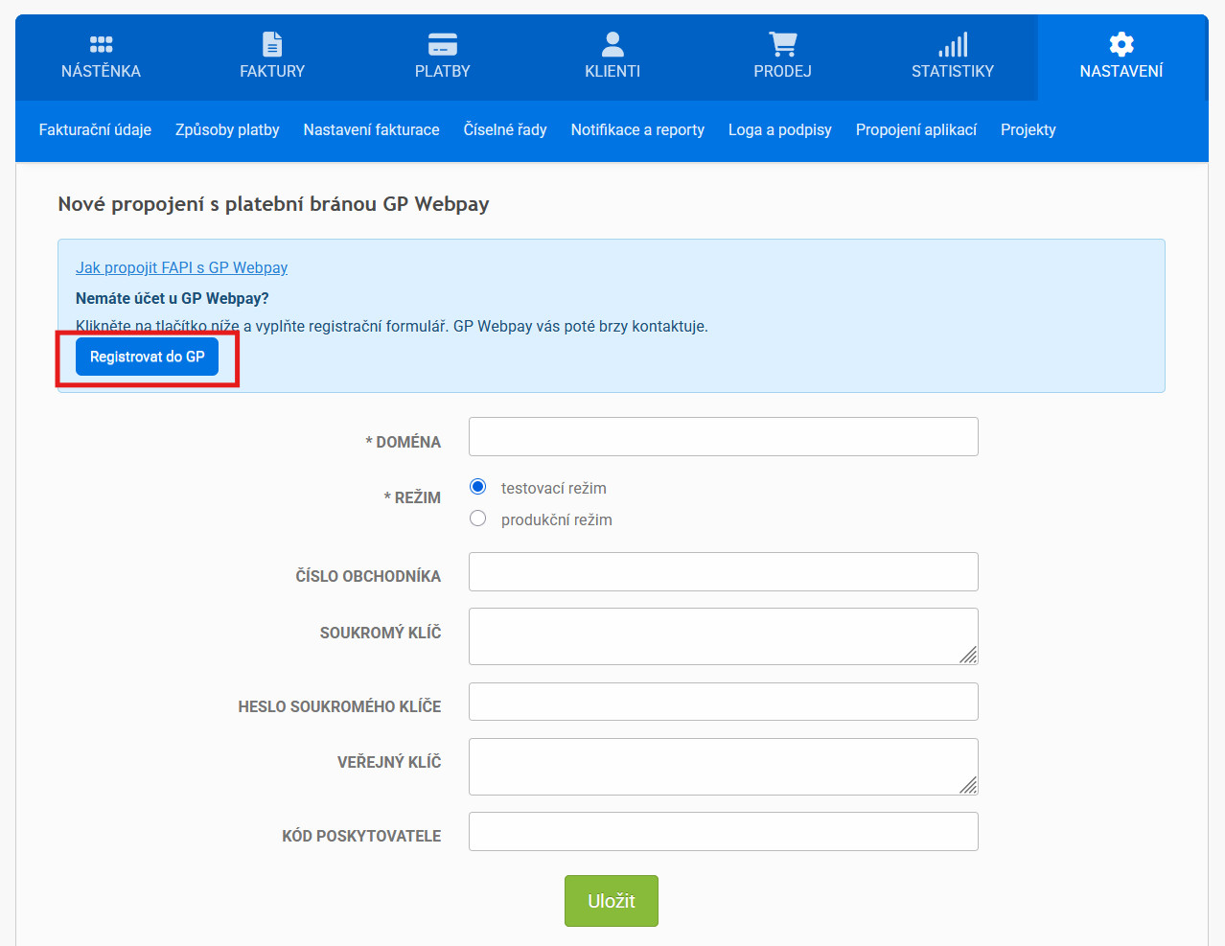
Task: Go to Loga a podpisy
Action: [780, 129]
